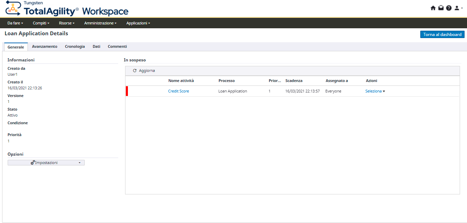Screen dimensions: 467x223
Task: Expand the Risorse menu
Action: tap(67, 23)
